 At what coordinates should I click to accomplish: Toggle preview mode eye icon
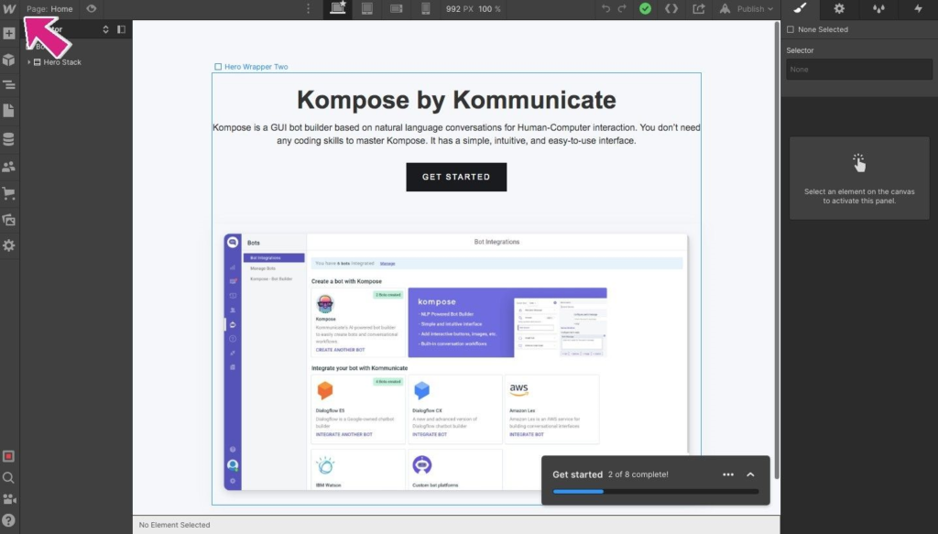91,9
